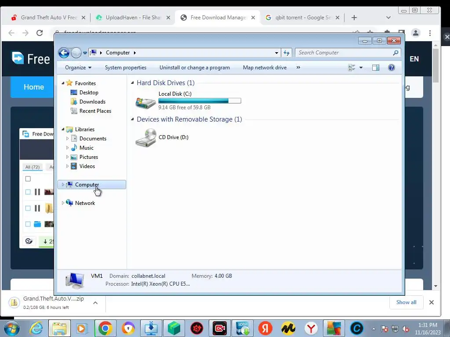This screenshot has width=450, height=337.
Task: Open a new Chrome tab
Action: click(354, 18)
